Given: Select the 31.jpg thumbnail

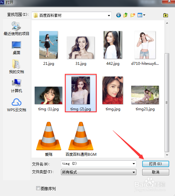Looking at the screenshot, I should (81, 48).
